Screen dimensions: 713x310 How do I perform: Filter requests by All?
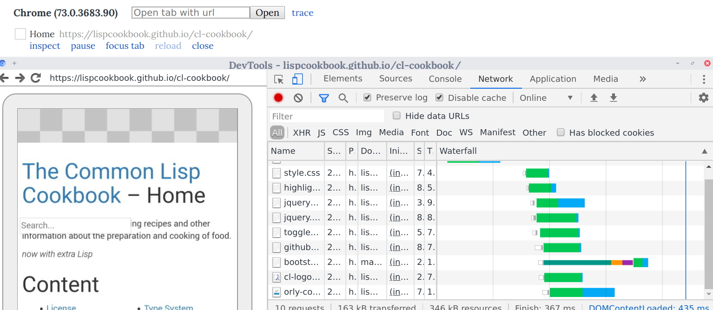pyautogui.click(x=277, y=132)
